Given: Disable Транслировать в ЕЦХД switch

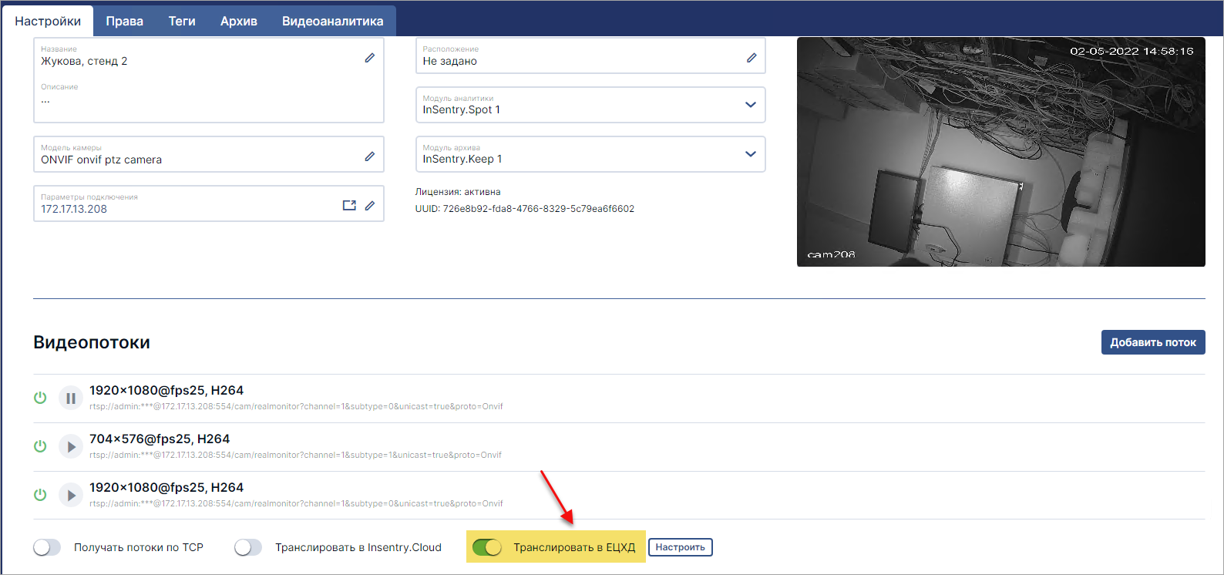Looking at the screenshot, I should tap(487, 547).
